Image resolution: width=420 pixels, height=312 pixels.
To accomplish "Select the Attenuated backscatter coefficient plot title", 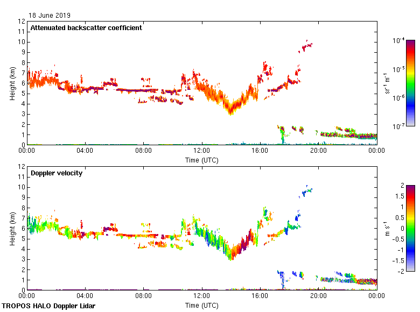I will pos(86,28).
